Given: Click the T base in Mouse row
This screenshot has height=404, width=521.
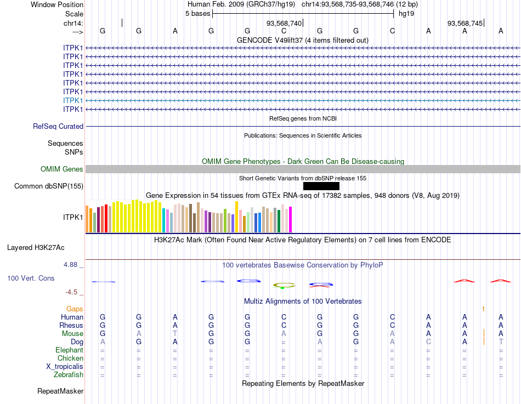Looking at the screenshot, I should coord(175,334).
